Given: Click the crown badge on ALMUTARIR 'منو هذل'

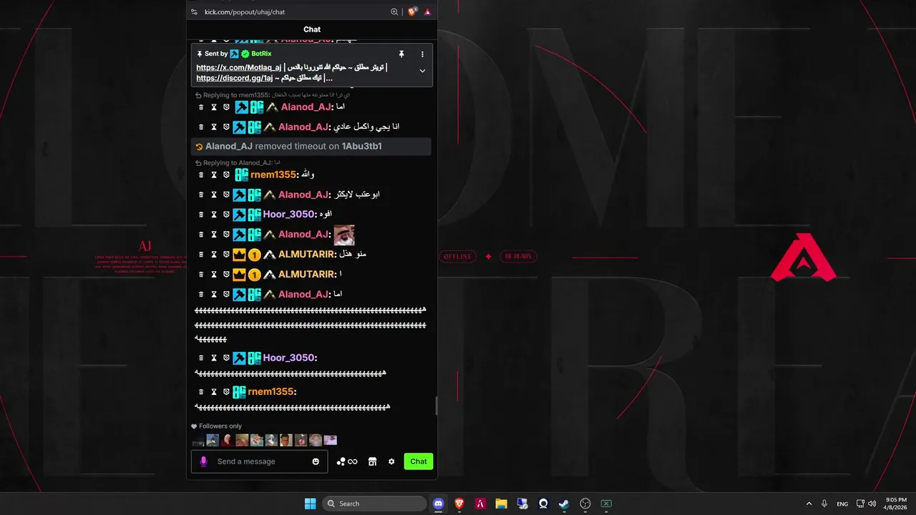Looking at the screenshot, I should 239,255.
